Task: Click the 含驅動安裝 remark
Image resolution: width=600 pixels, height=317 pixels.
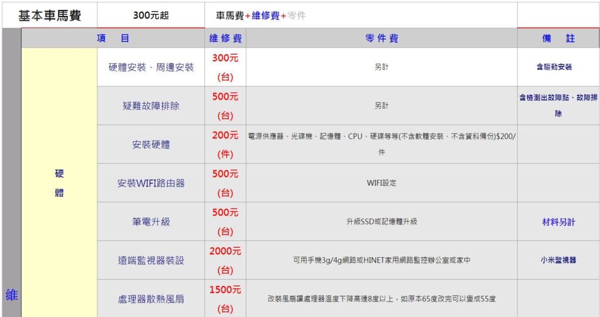Action: (x=554, y=67)
